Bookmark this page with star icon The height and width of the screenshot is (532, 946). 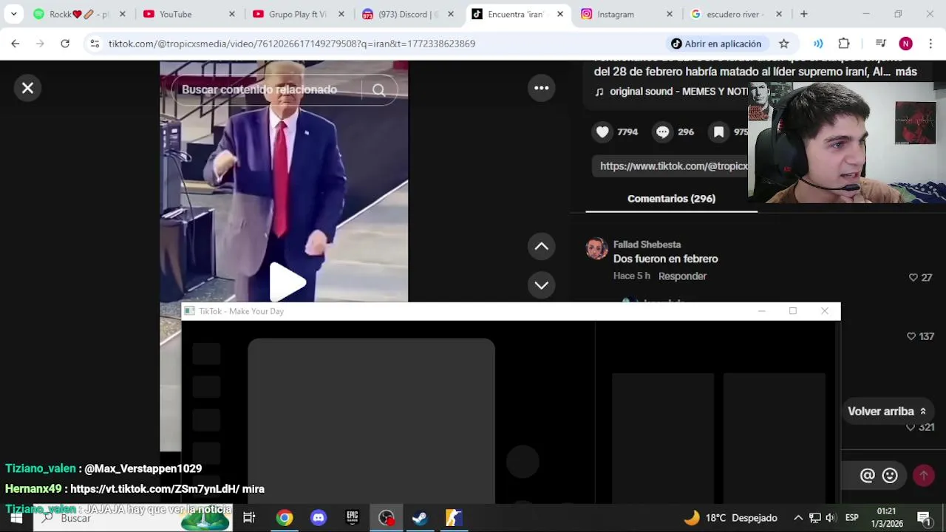click(x=784, y=44)
